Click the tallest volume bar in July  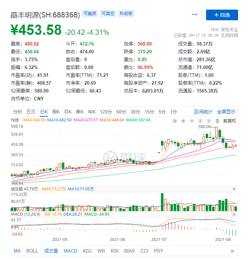coord(162,202)
